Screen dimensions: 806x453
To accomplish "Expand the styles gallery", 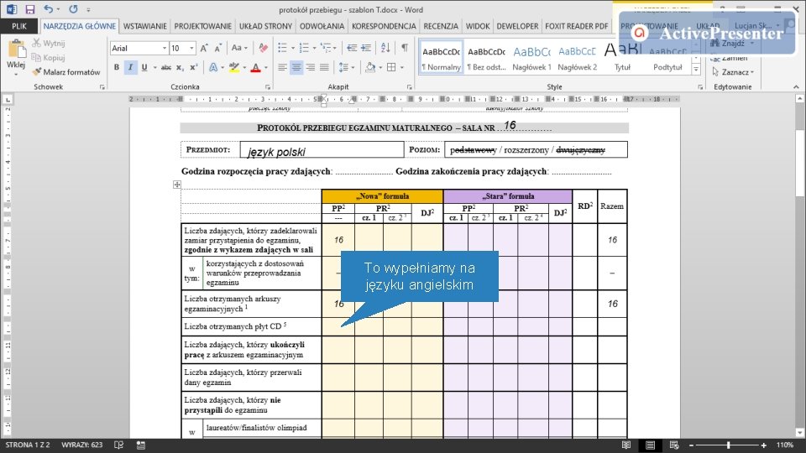I will 696,70.
